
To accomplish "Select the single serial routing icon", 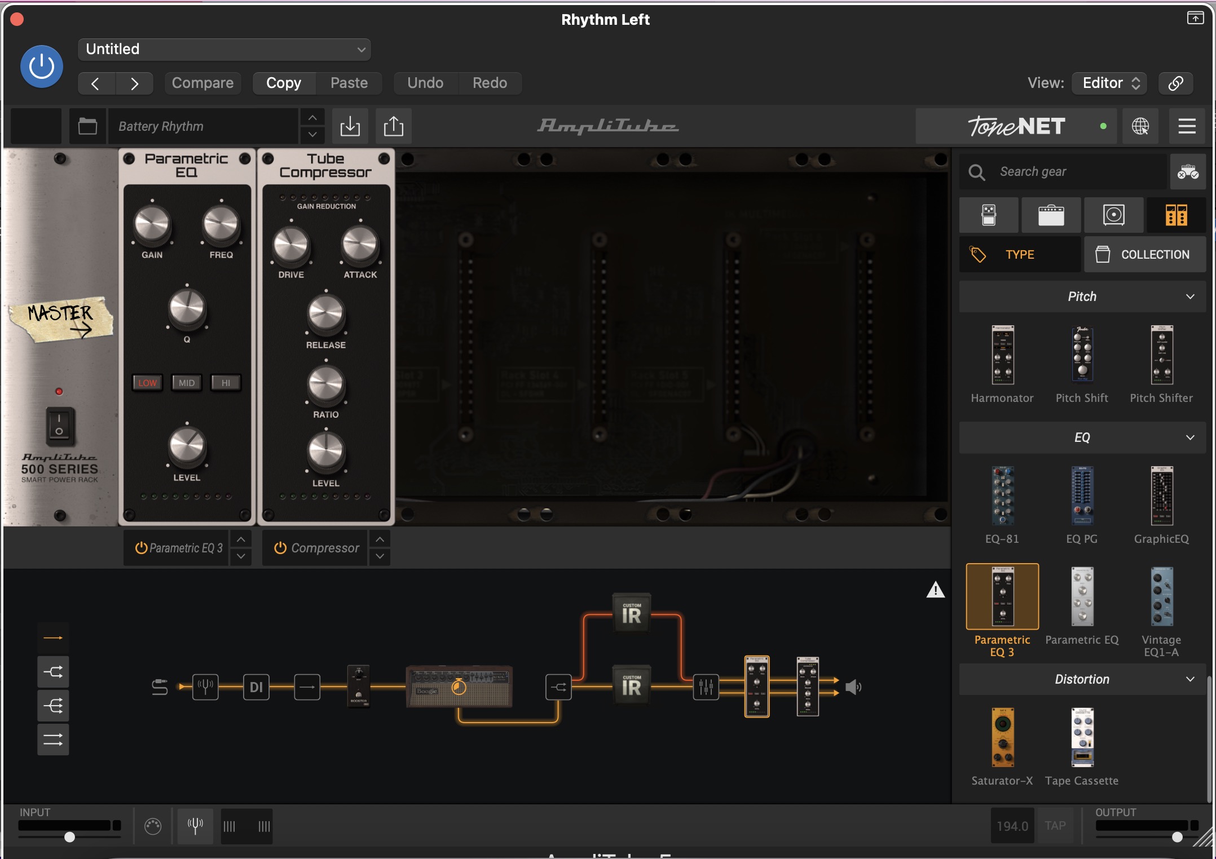I will [x=53, y=638].
